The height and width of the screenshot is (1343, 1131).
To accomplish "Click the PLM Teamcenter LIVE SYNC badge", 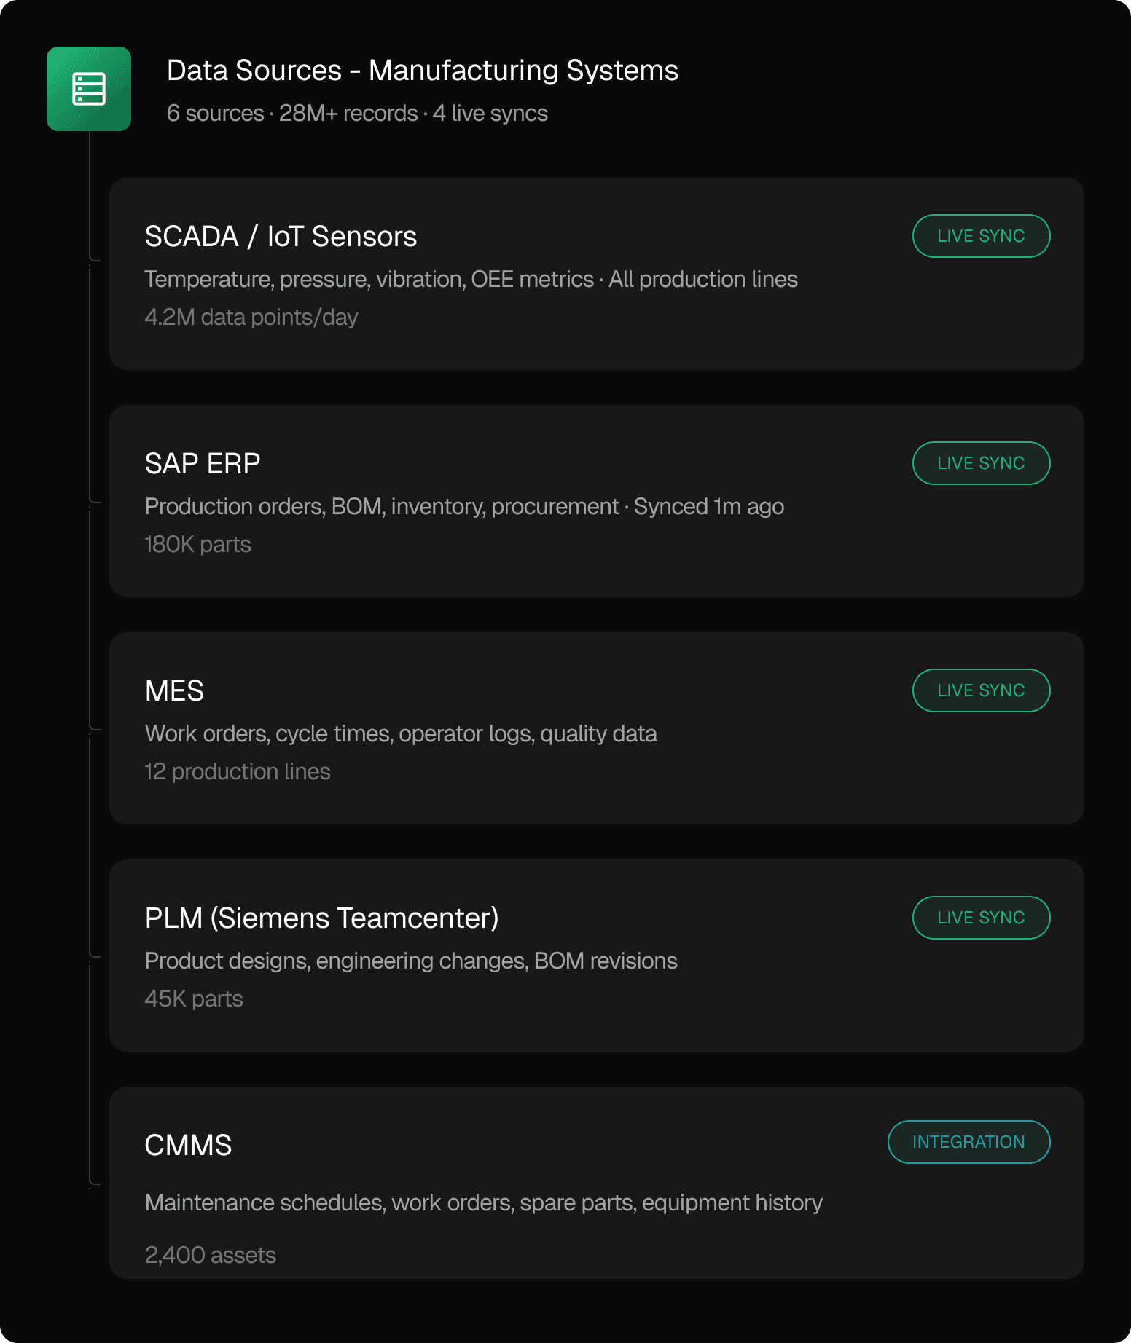I will coord(980,918).
